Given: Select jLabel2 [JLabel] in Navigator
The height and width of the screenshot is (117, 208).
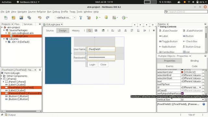Looking at the screenshot, I should click(x=17, y=90).
